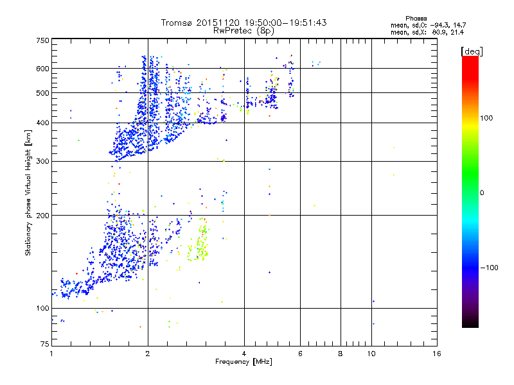Click colorbar tick label '0'

482,193
